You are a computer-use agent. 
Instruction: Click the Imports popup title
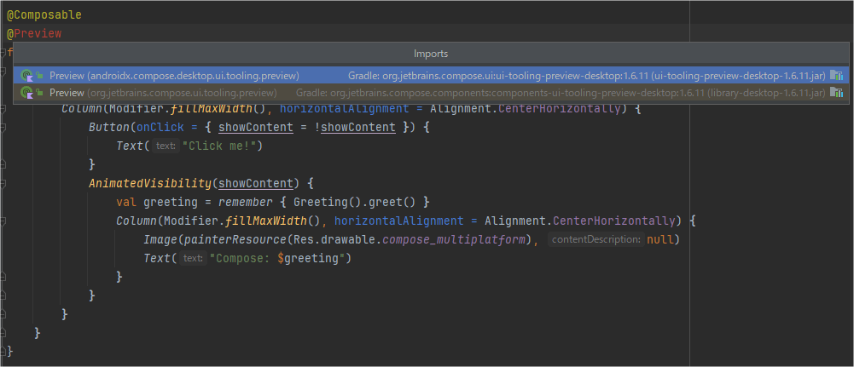pyautogui.click(x=431, y=54)
